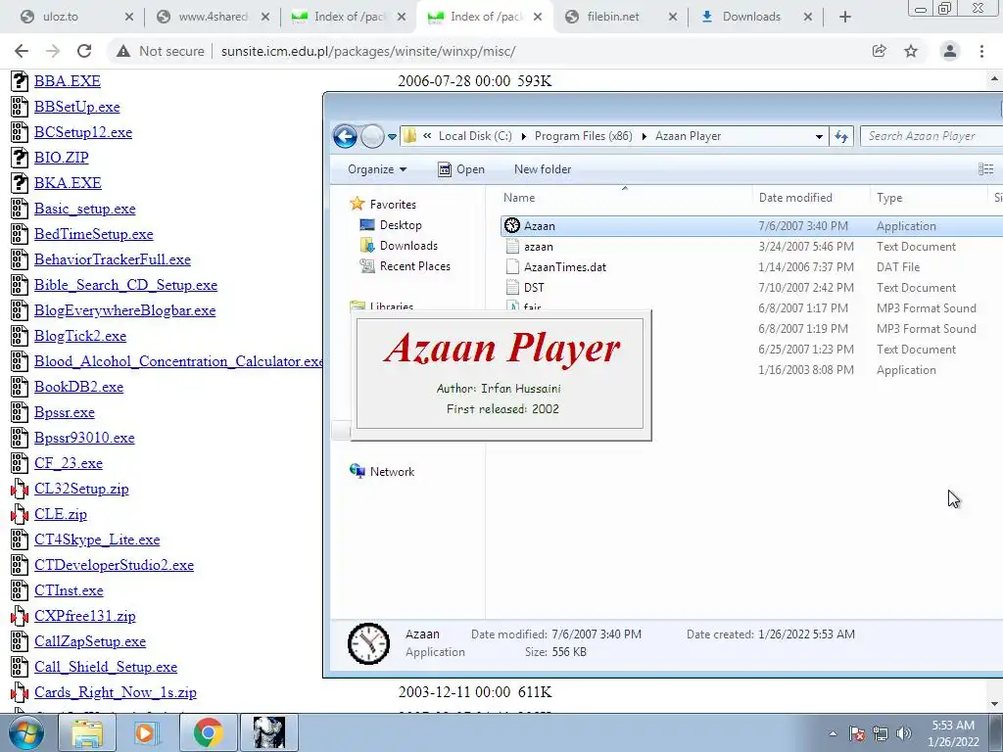Click the CLE.zip archive icon
The width and height of the screenshot is (1003, 752).
pyautogui.click(x=20, y=514)
